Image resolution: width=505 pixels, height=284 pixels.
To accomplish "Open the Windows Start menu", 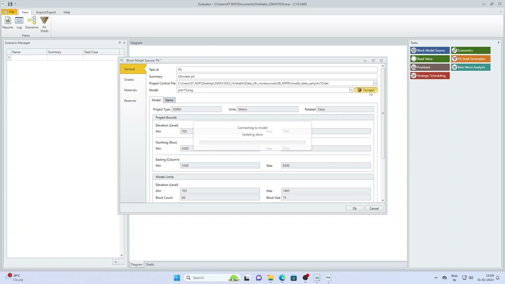I will [x=177, y=278].
